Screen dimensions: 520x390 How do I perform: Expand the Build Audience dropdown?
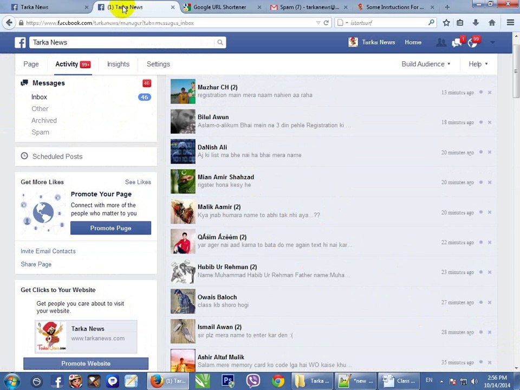pos(426,64)
